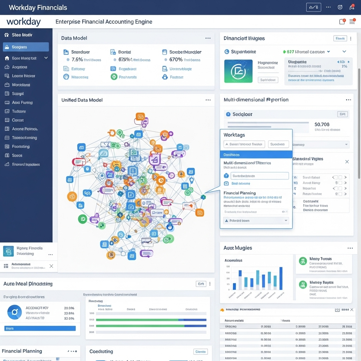361x361 pixels.
Task: Click the green Sujantarite thumbnail image
Action: tap(238, 71)
